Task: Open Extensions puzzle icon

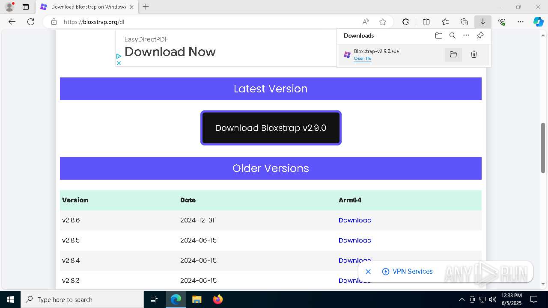Action: [405, 22]
